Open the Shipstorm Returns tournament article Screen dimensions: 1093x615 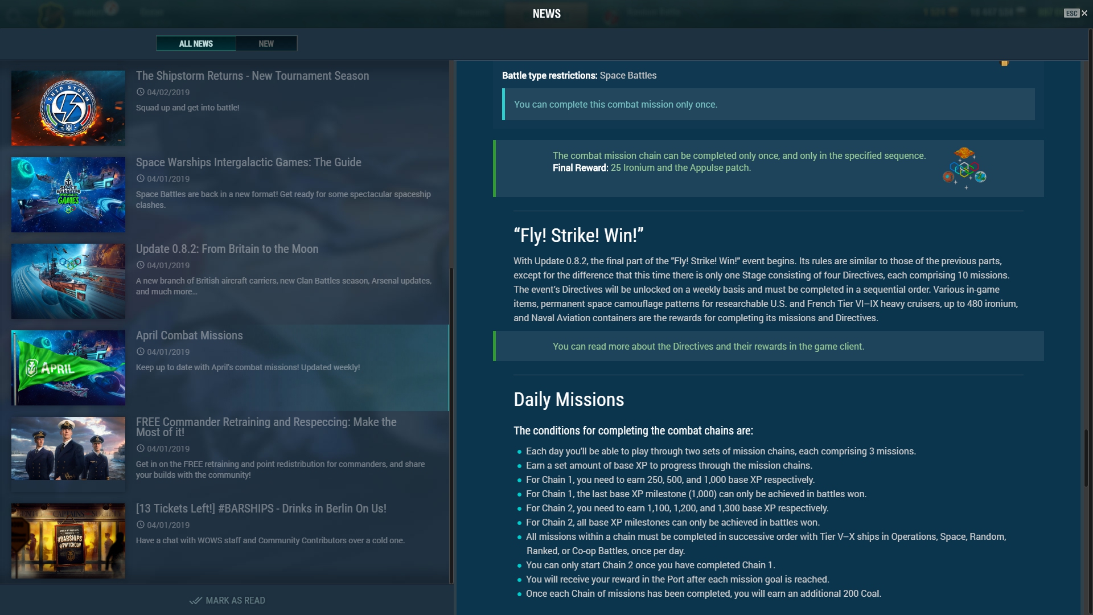[x=252, y=76]
